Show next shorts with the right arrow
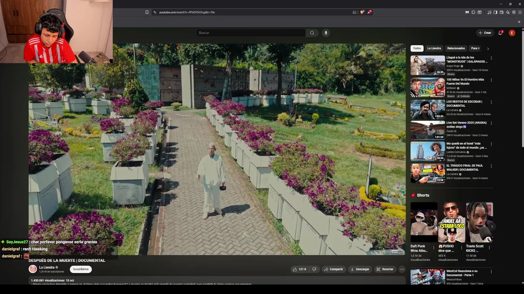Viewport: 524px width, 294px height. click(x=492, y=226)
